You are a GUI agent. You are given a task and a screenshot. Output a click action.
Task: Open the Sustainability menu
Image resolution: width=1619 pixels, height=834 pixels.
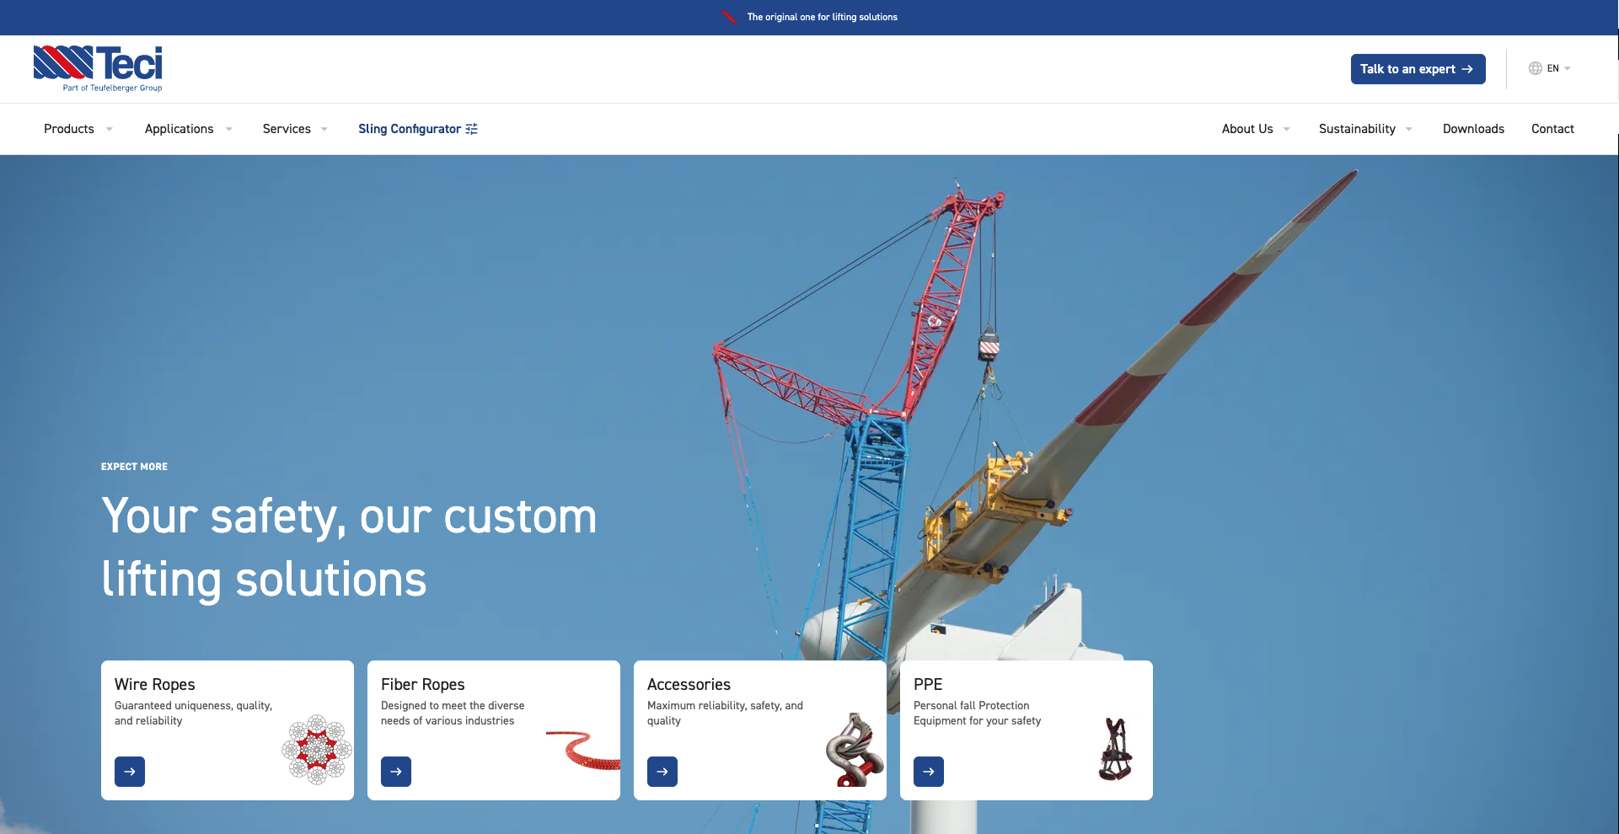point(1357,129)
